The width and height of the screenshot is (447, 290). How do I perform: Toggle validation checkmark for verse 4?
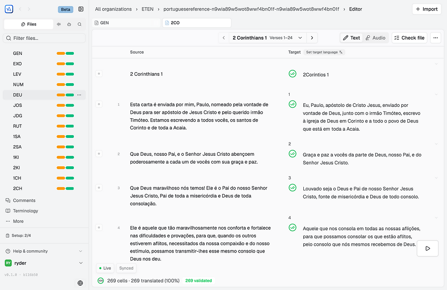(292, 227)
